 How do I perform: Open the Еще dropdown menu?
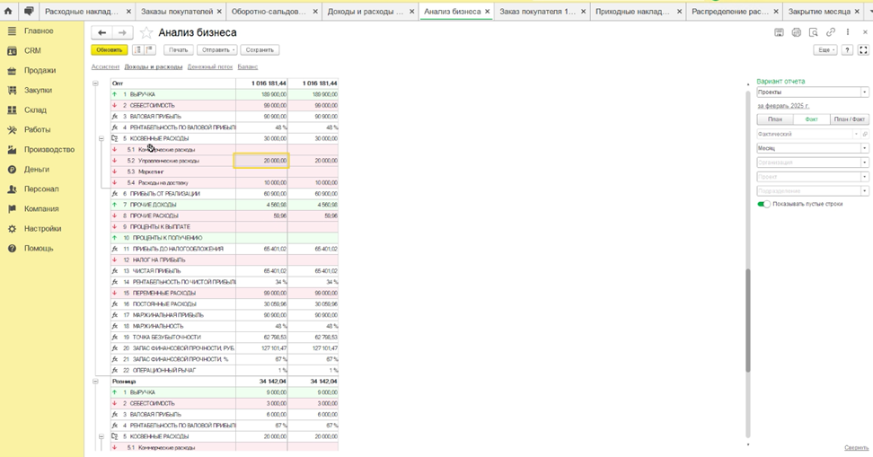825,50
